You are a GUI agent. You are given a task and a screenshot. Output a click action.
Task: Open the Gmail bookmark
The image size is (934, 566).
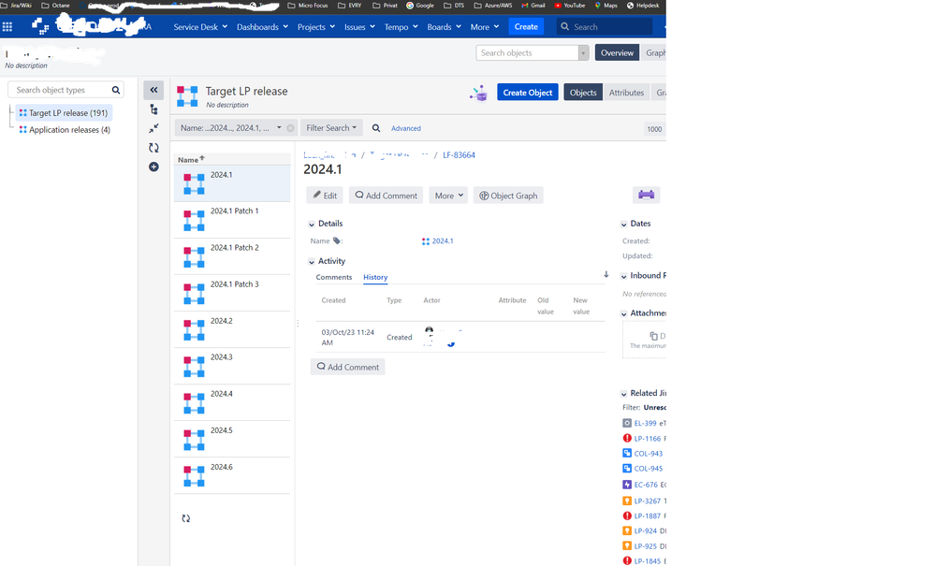[x=533, y=6]
